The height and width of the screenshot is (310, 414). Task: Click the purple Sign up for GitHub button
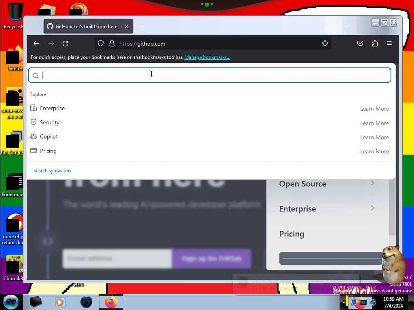(x=211, y=259)
